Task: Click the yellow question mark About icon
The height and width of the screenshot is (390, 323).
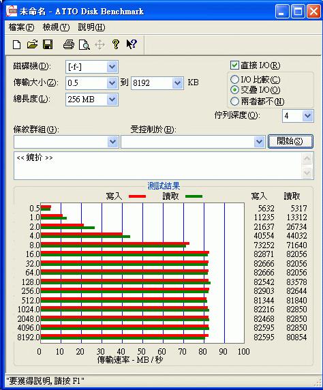Action: coord(116,44)
